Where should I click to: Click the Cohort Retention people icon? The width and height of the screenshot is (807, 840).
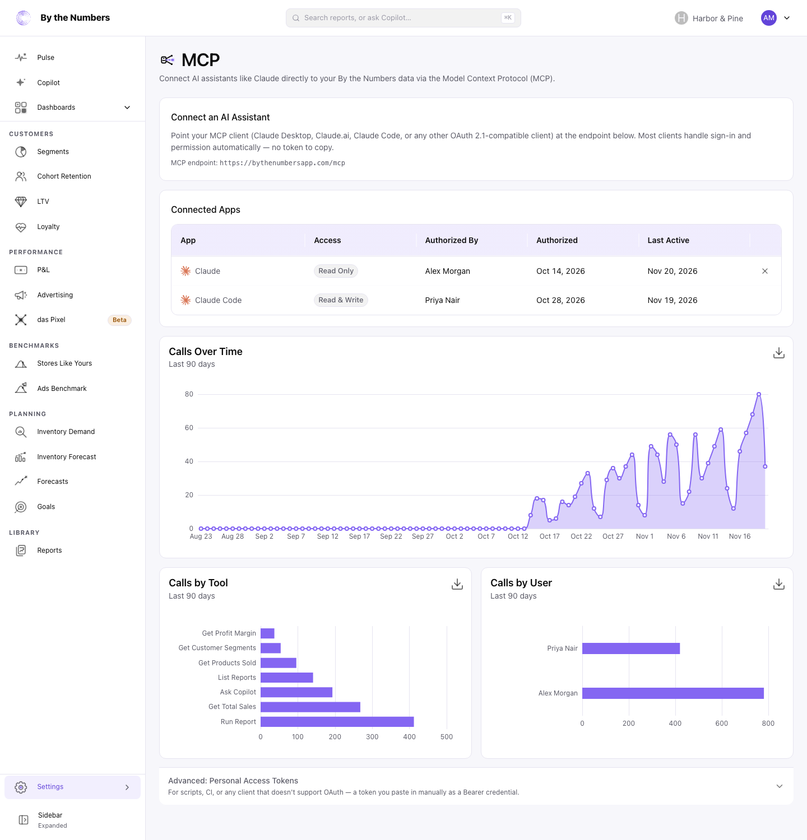pos(21,176)
